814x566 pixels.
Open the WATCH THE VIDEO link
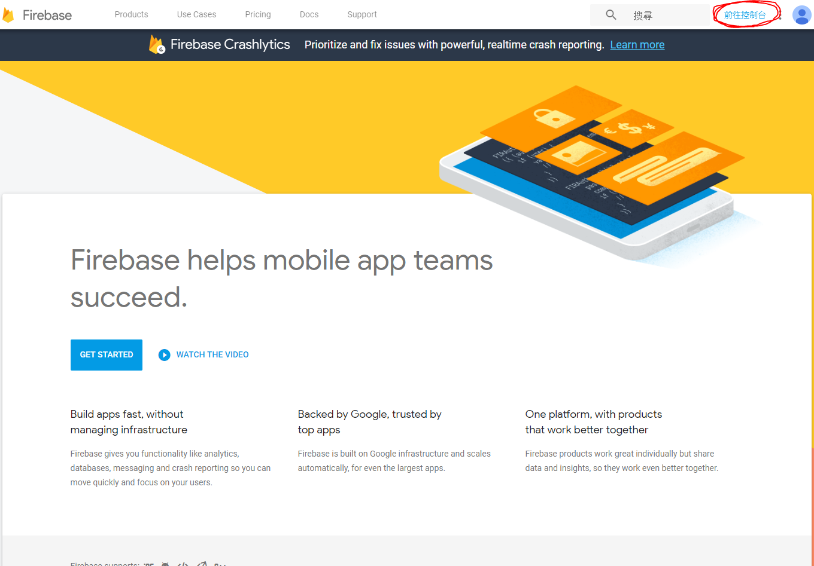click(x=212, y=355)
